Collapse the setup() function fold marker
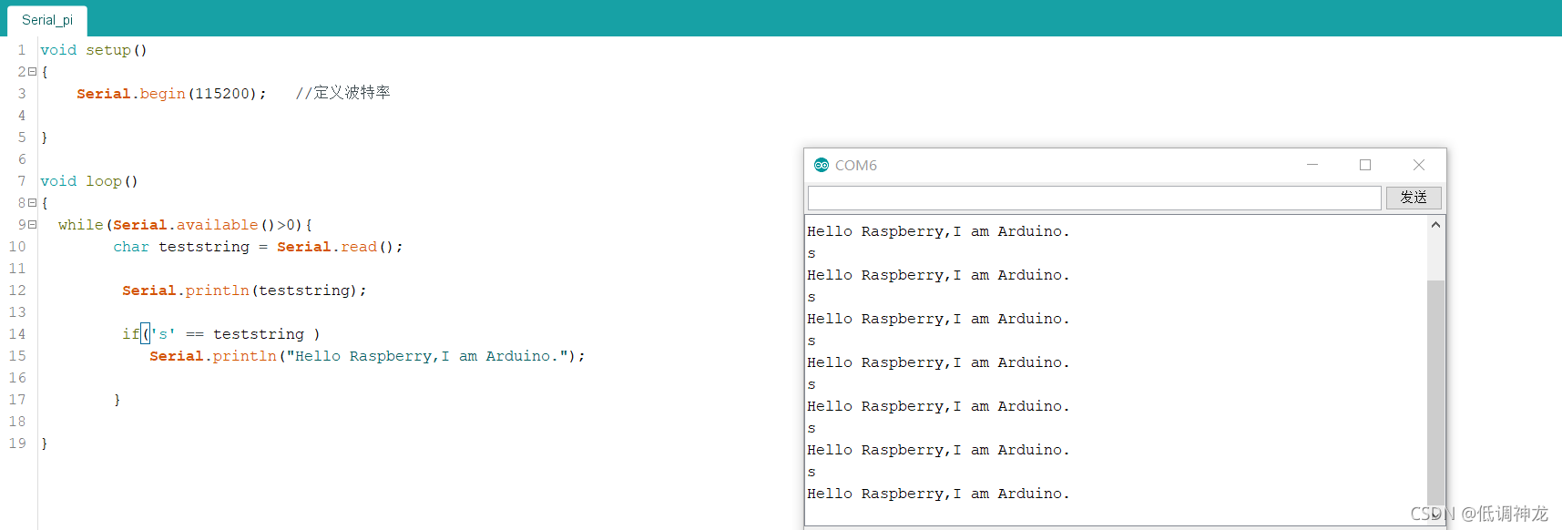This screenshot has width=1562, height=530. pyautogui.click(x=33, y=72)
